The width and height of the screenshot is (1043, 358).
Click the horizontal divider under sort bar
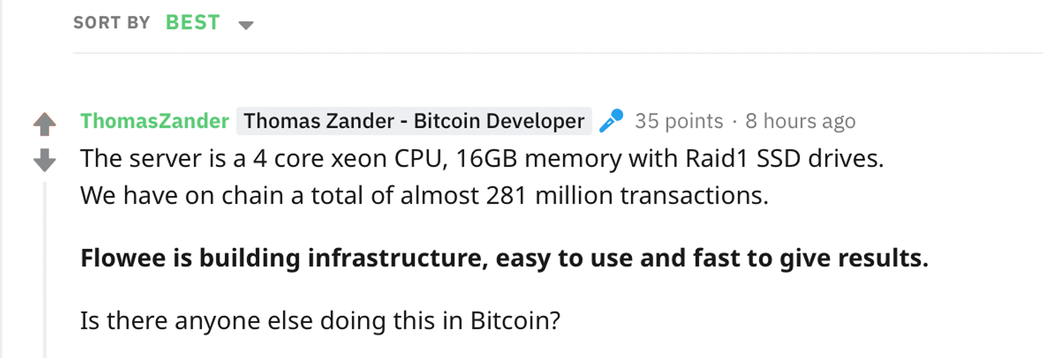tap(558, 53)
